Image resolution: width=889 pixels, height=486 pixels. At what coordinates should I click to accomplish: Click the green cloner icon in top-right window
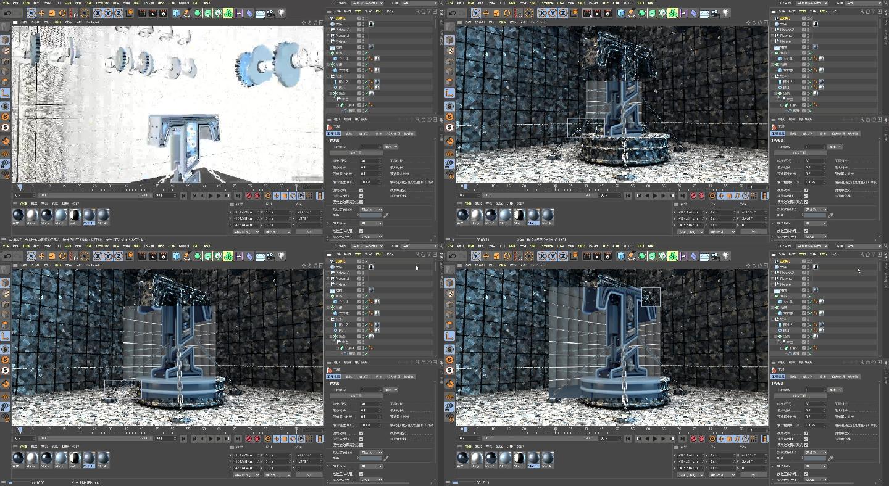673,13
